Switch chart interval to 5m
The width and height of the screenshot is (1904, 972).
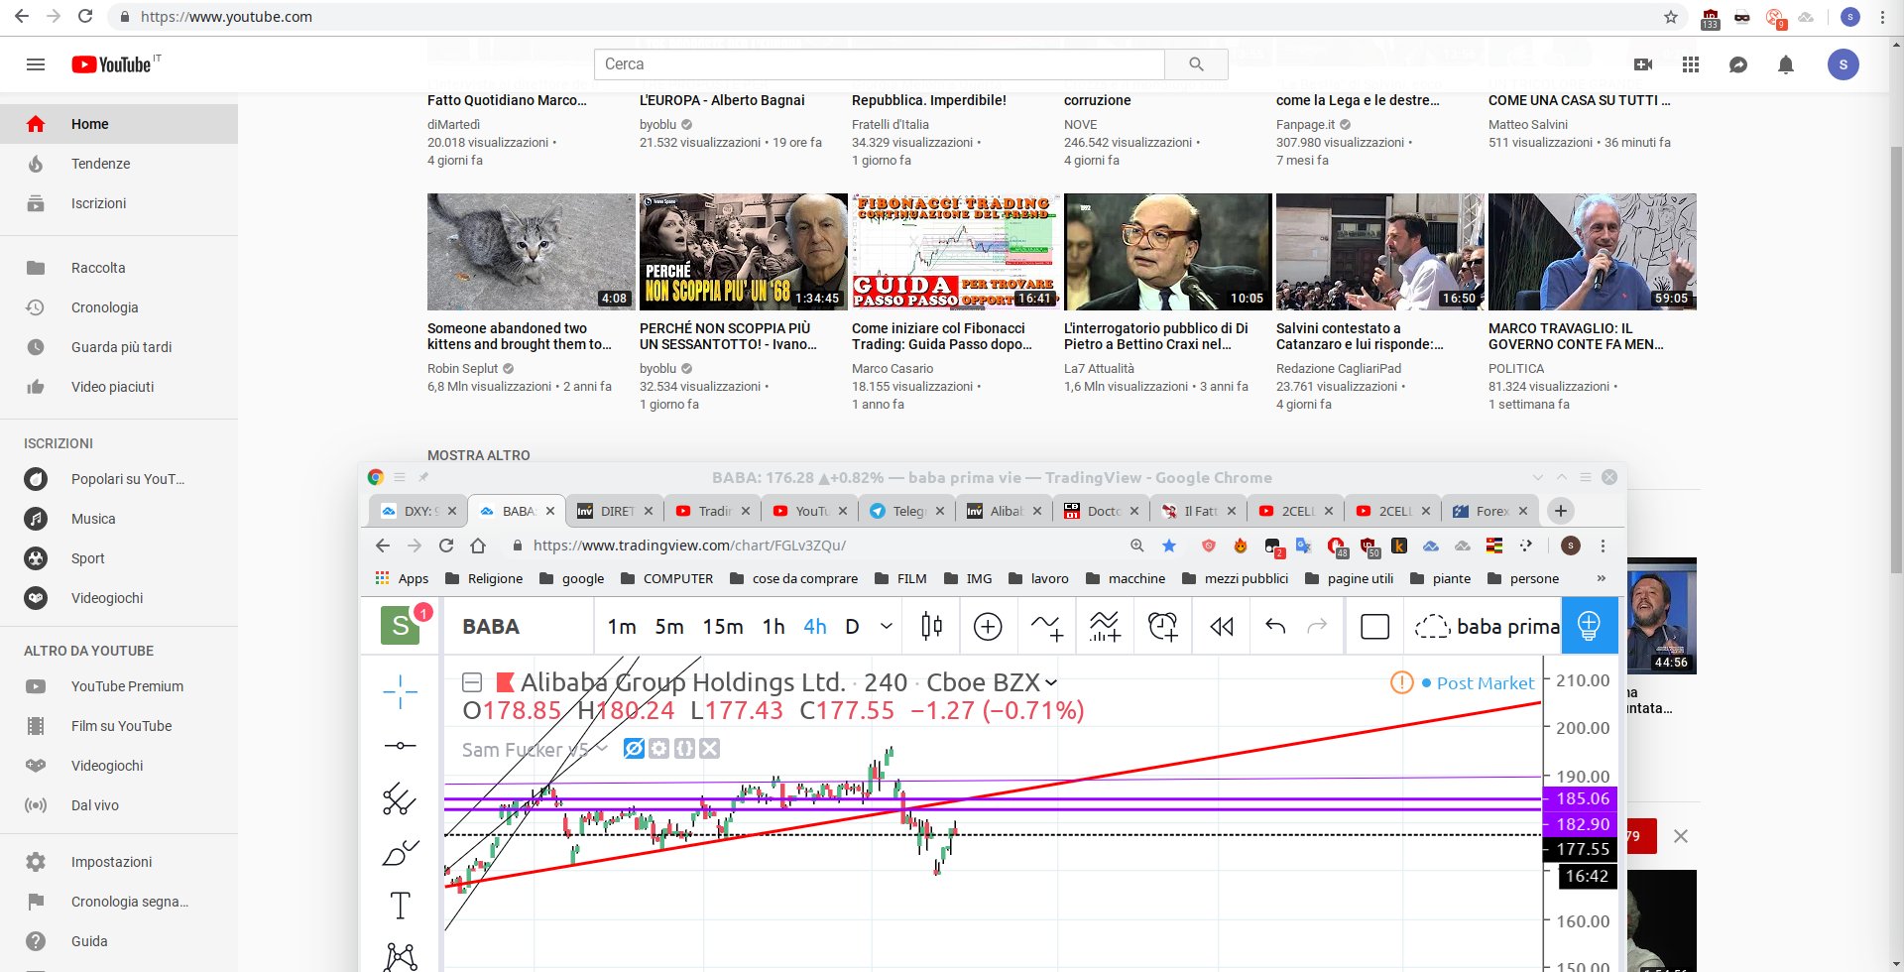click(669, 626)
